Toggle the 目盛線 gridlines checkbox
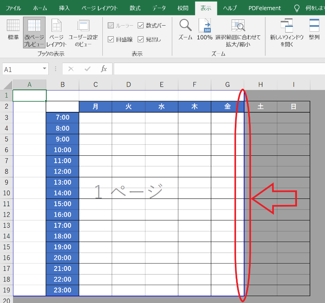325x303 pixels. [x=111, y=39]
